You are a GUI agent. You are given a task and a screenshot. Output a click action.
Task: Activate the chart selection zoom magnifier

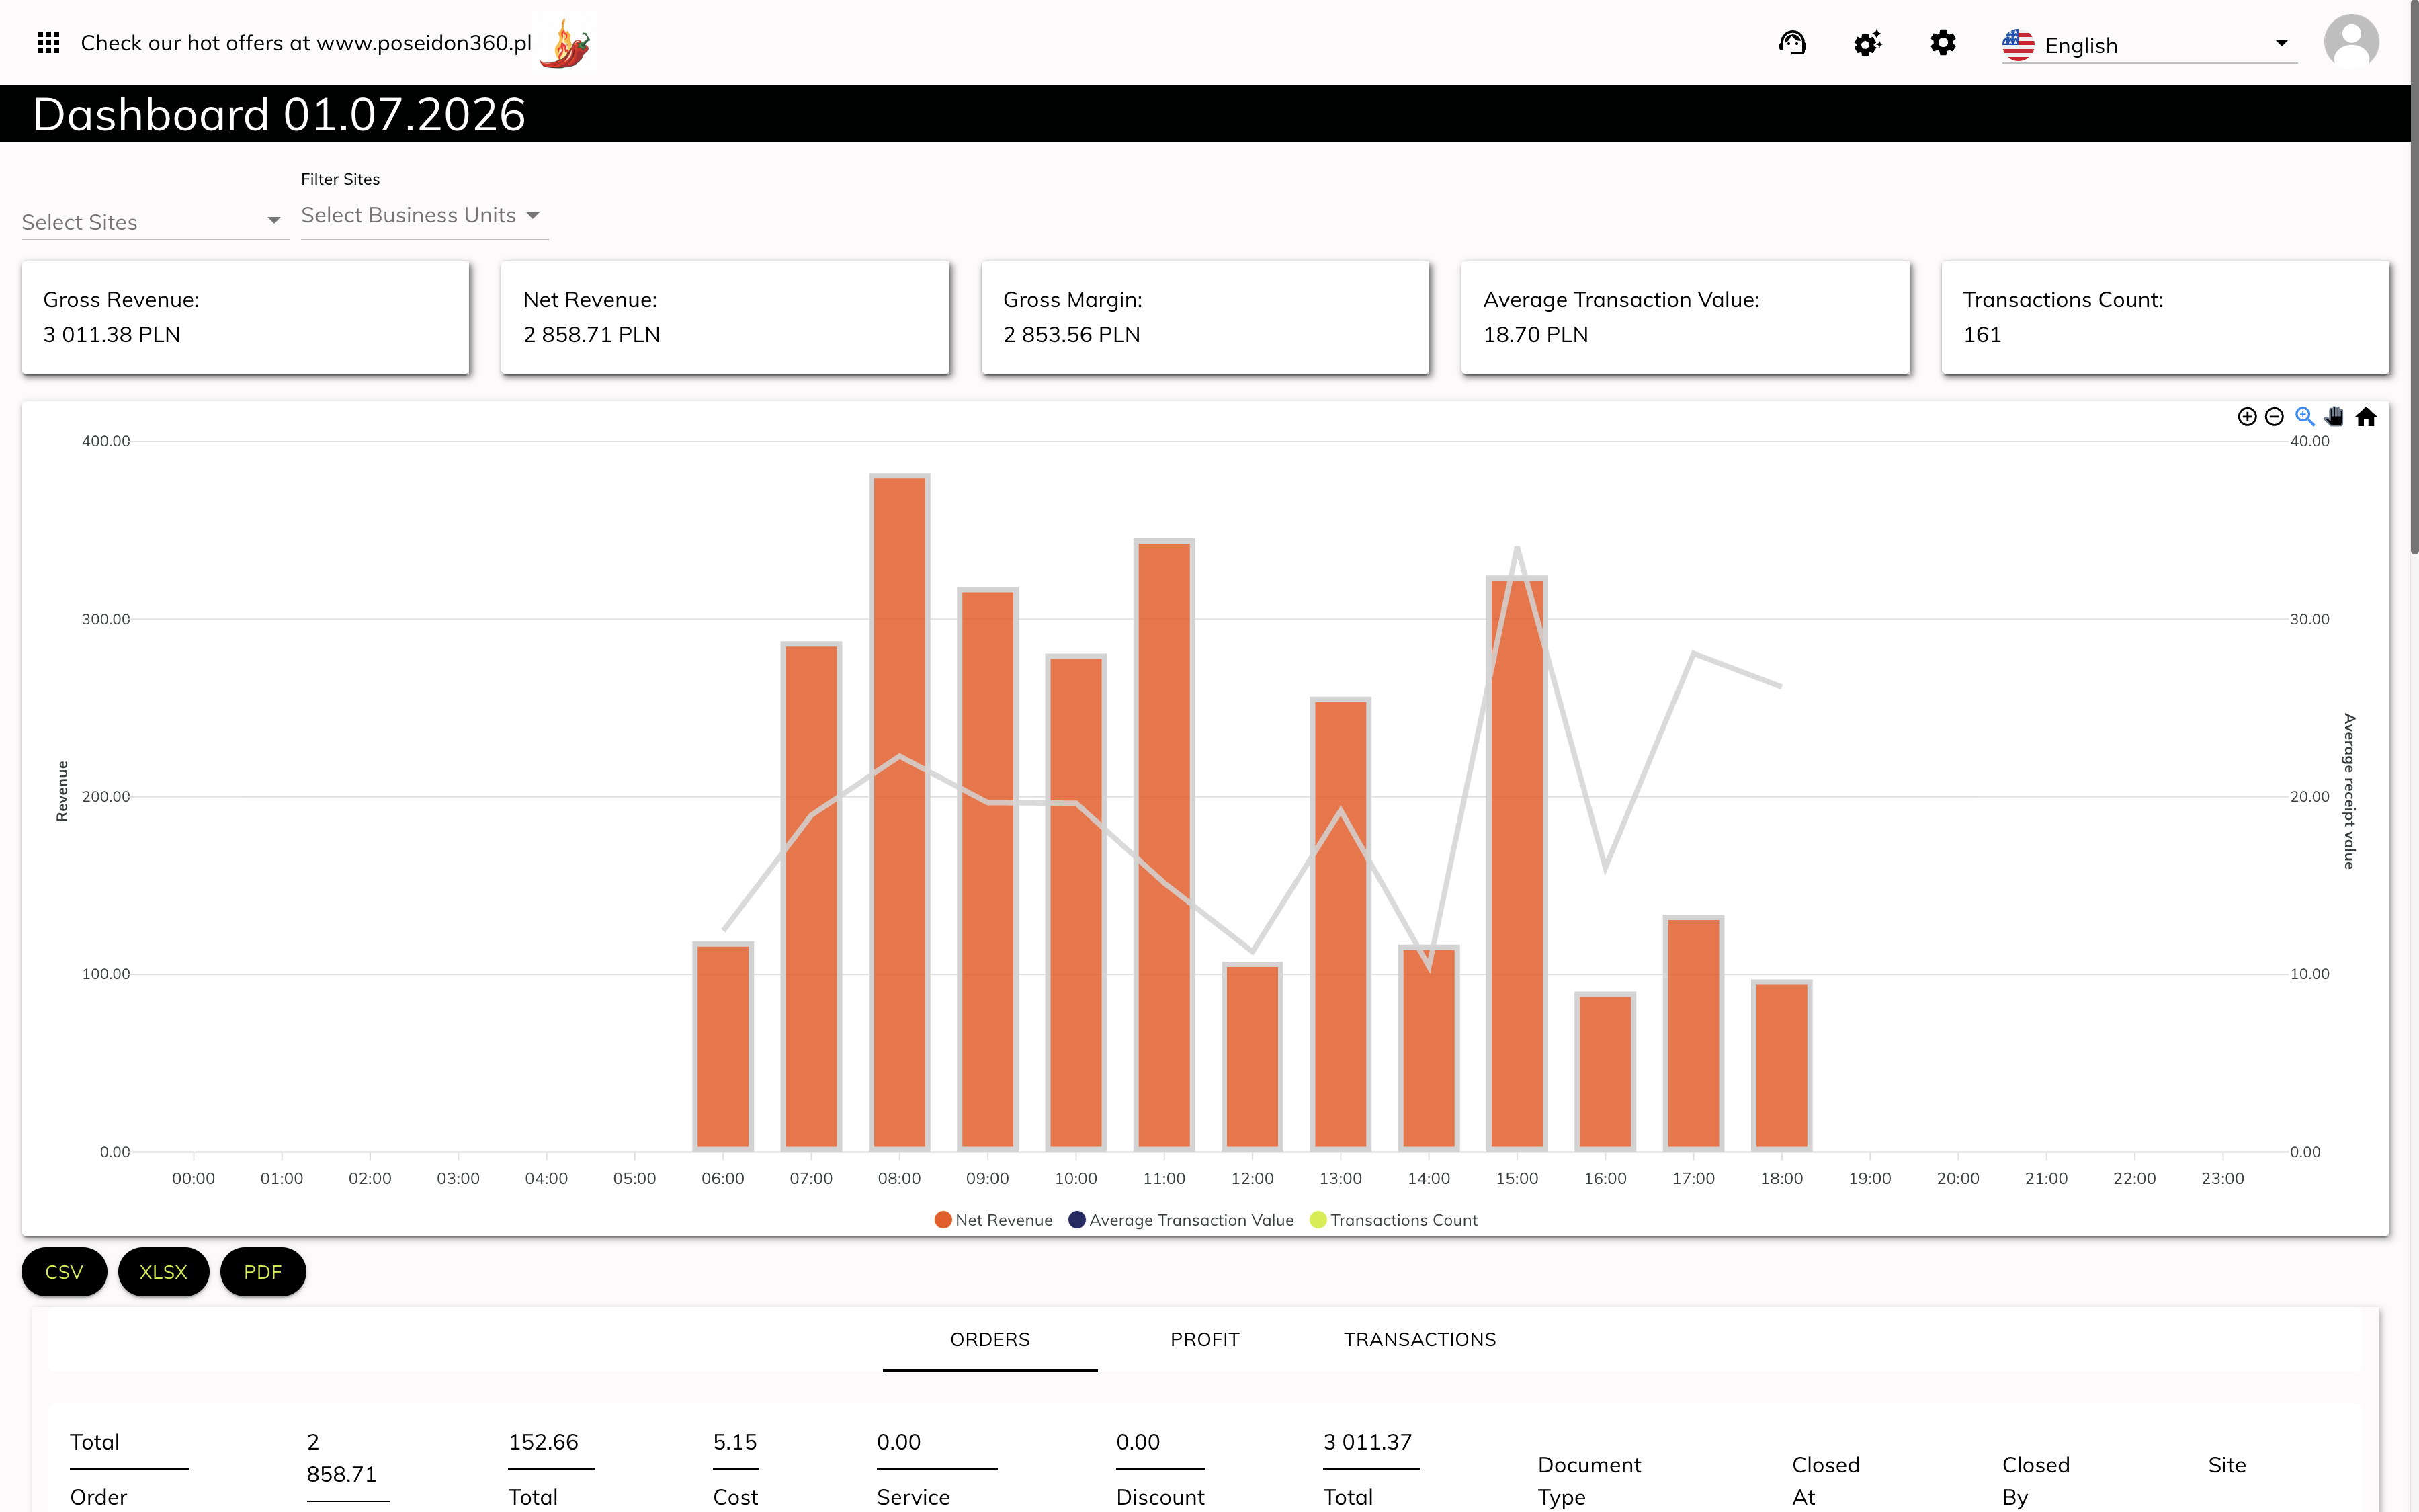[x=2304, y=417]
